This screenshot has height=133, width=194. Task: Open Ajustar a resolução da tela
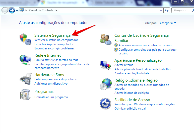(x=132, y=73)
